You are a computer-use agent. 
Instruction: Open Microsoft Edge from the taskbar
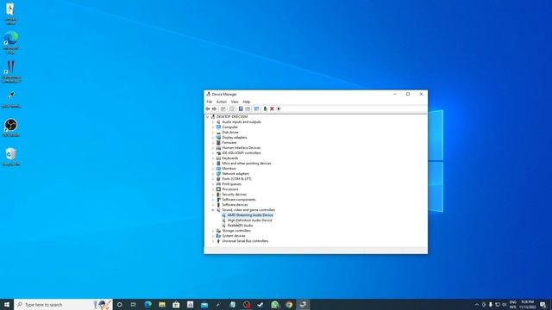click(x=147, y=305)
